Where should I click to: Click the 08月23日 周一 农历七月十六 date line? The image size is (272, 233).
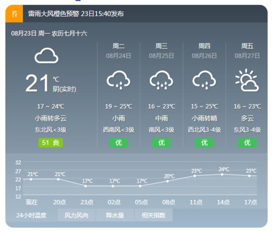pos(49,33)
